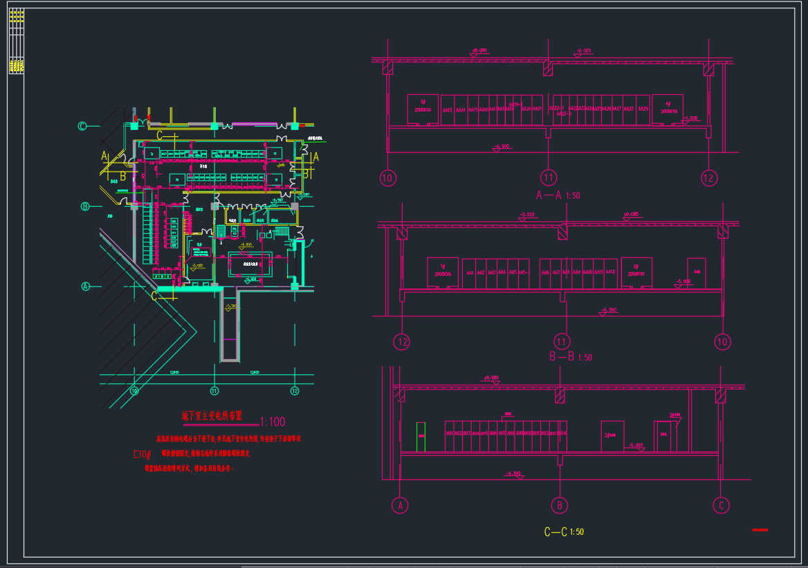Select the 4# 2000KVA transformer in section A—A
The width and height of the screenshot is (808, 568).
(668, 109)
